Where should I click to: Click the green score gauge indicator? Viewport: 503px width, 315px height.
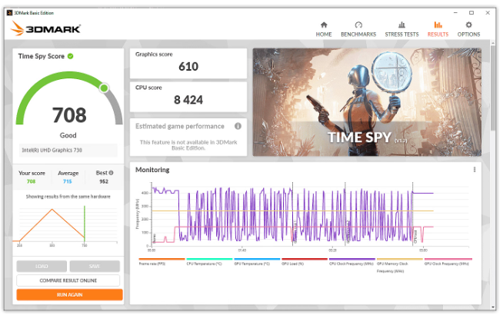pos(104,88)
